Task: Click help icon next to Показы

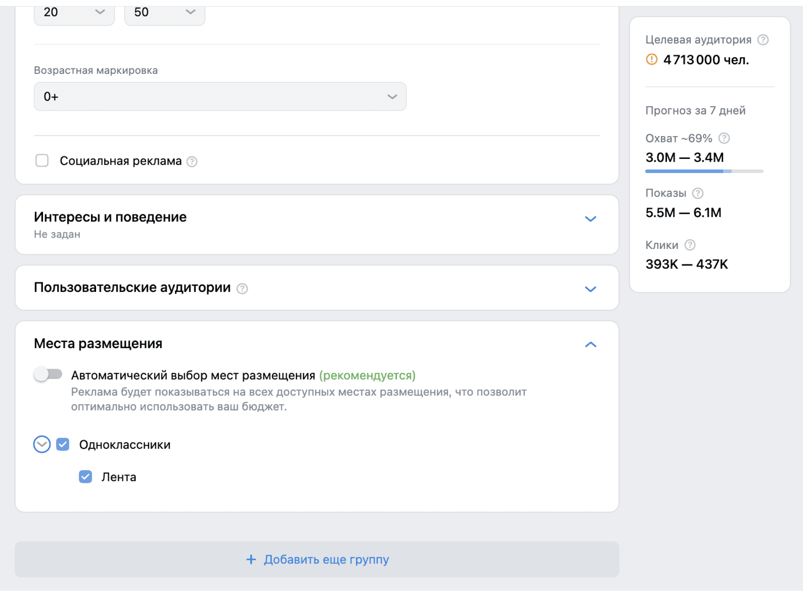Action: (698, 193)
